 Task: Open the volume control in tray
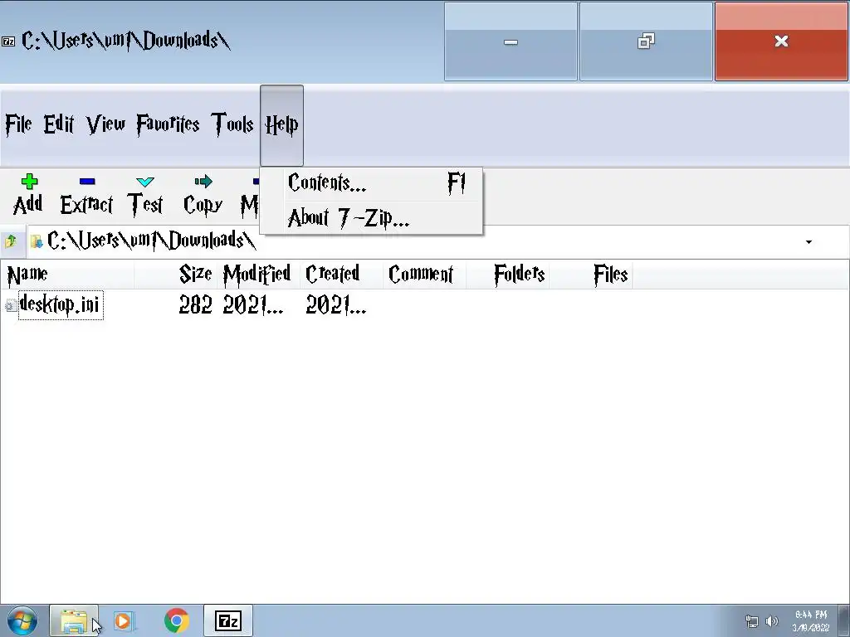(771, 621)
